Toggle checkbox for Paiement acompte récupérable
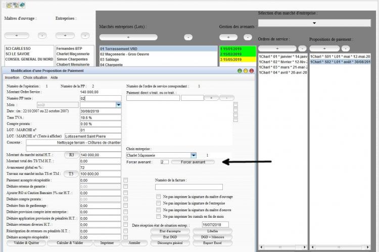The height and width of the screenshot is (252, 379). click(126, 180)
